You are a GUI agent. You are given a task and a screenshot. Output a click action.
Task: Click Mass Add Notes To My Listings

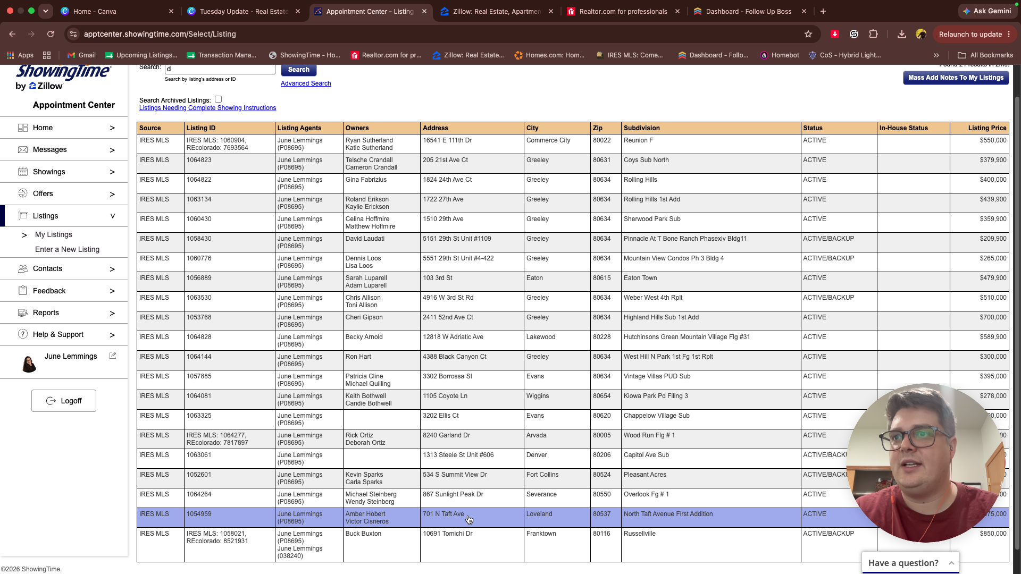[956, 78]
